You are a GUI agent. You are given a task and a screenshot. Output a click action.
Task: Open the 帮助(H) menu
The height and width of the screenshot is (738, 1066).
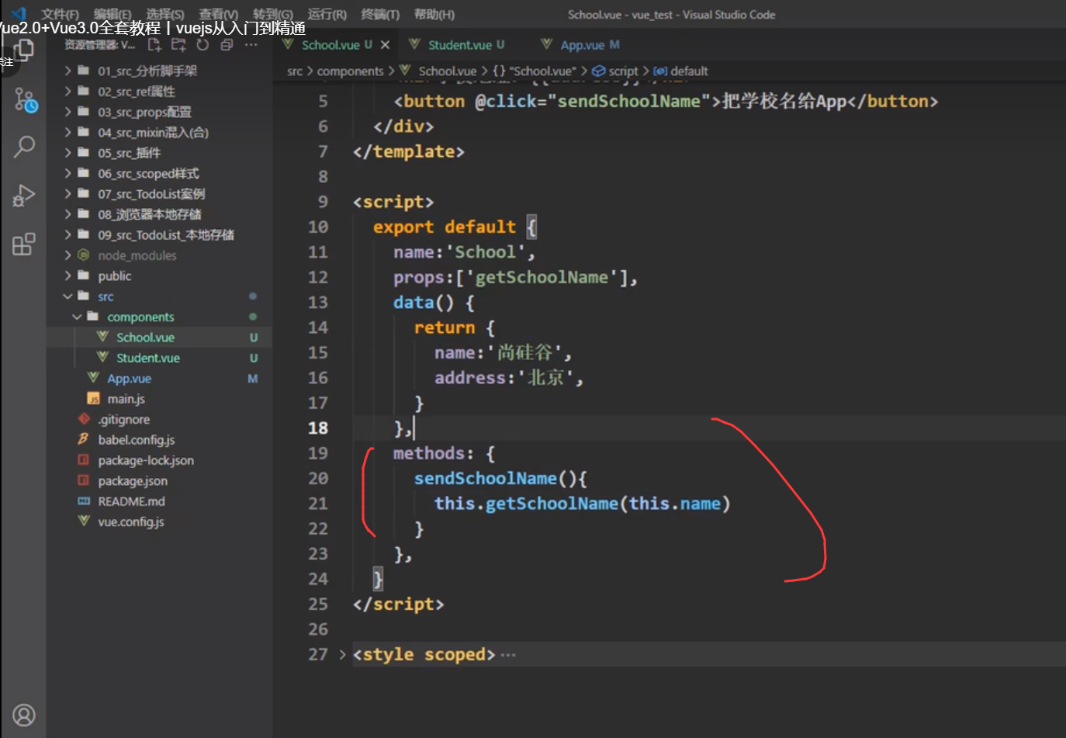tap(434, 15)
